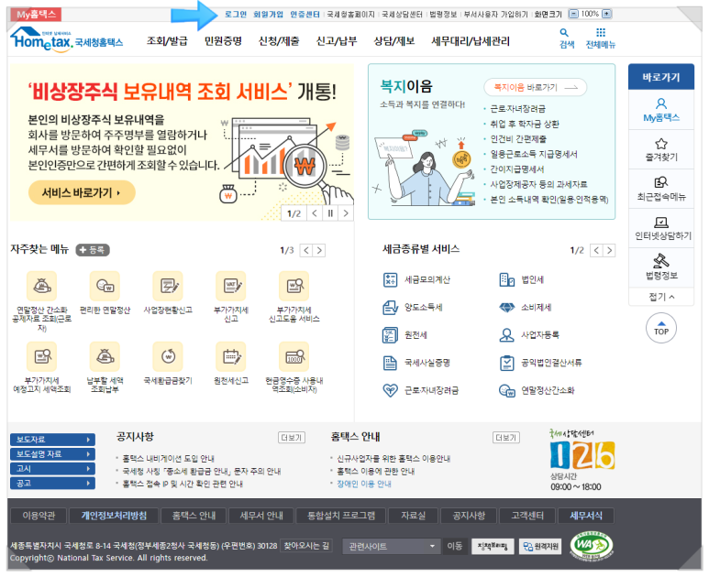Open the 관련사이트 dropdown

tap(392, 547)
